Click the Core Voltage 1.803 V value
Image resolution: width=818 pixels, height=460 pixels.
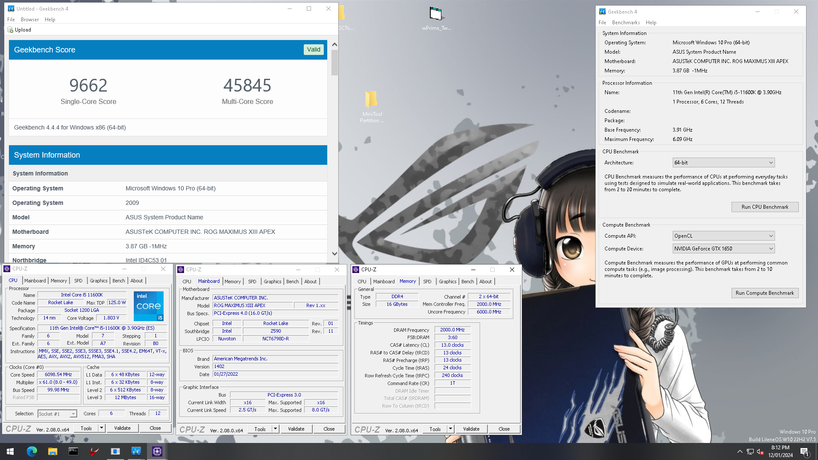(x=111, y=318)
